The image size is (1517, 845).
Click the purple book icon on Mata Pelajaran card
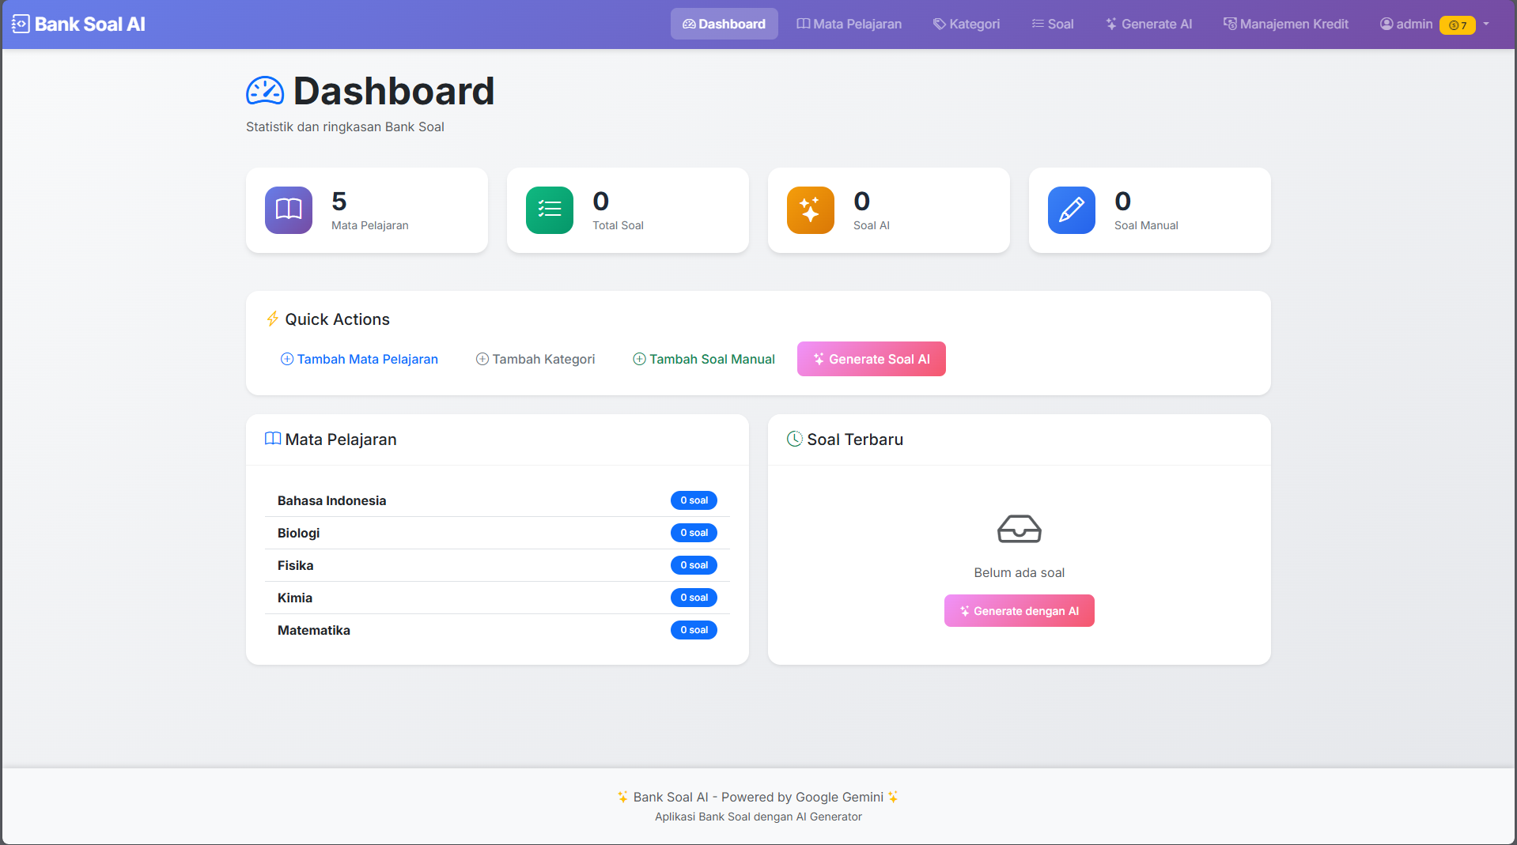288,209
